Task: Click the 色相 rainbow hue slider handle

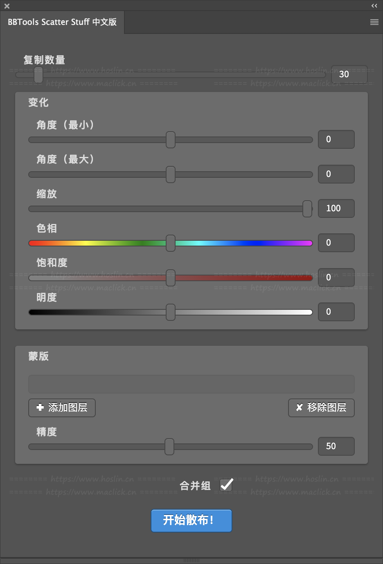Action: tap(171, 243)
